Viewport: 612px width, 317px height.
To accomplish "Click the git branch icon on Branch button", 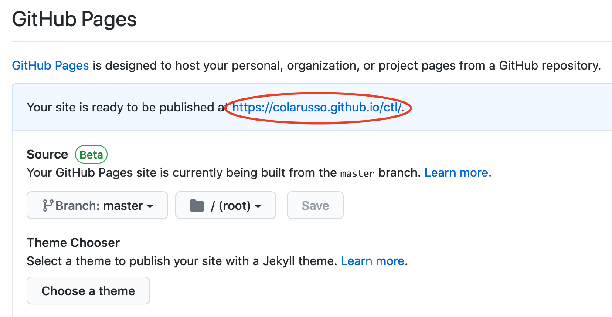I will point(48,206).
